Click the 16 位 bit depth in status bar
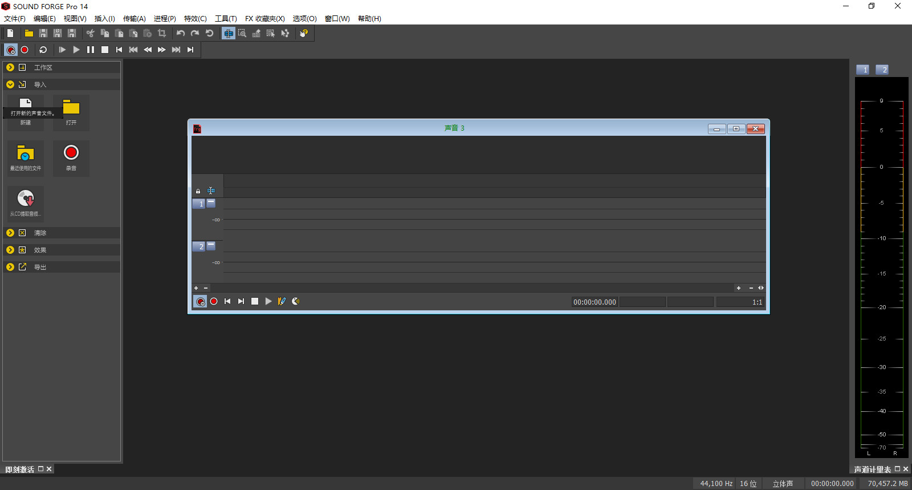Image resolution: width=912 pixels, height=490 pixels. click(x=748, y=483)
